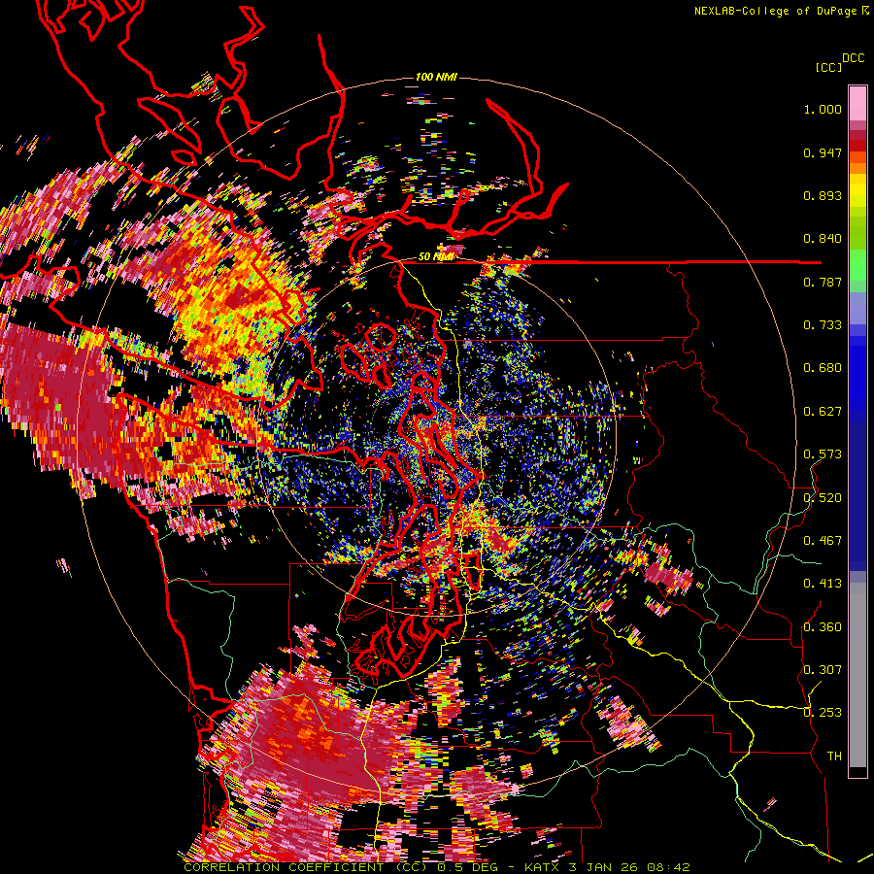Click the 0.627 scale value
The width and height of the screenshot is (874, 874).
[x=823, y=412]
